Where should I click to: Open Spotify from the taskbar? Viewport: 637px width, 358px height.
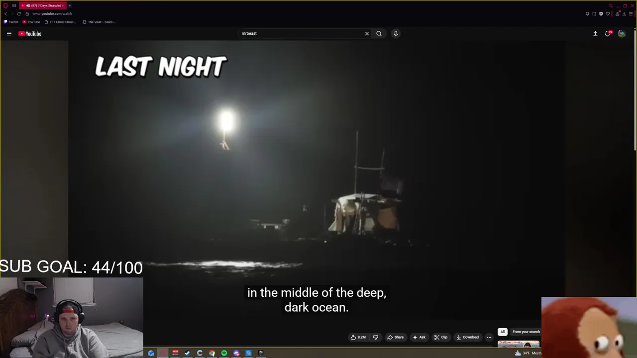tap(224, 353)
